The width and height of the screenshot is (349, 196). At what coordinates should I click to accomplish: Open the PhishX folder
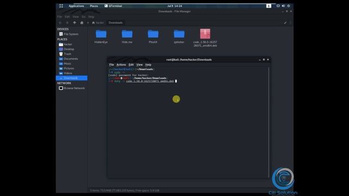point(153,36)
